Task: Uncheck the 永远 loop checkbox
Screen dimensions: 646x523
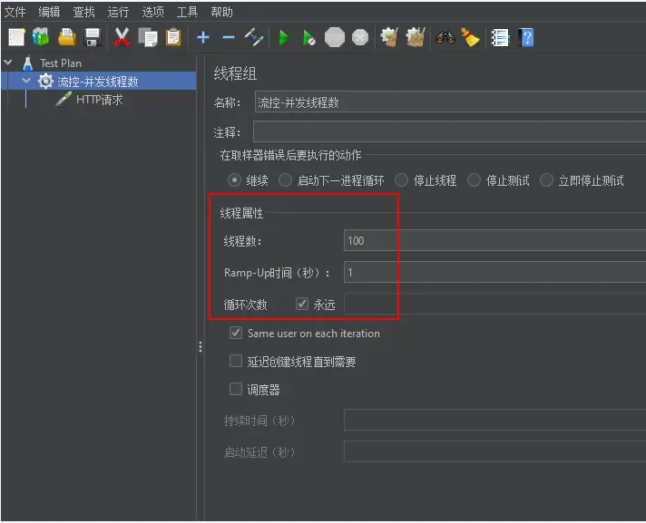Action: tap(302, 304)
